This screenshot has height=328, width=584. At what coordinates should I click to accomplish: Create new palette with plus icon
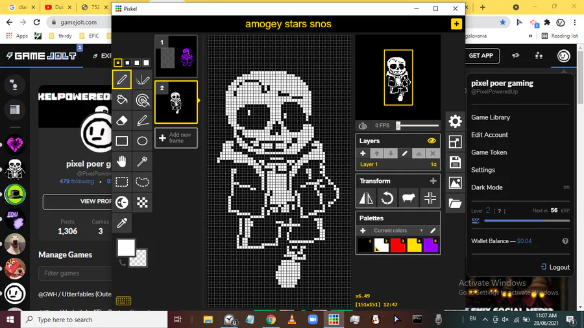[x=363, y=231]
